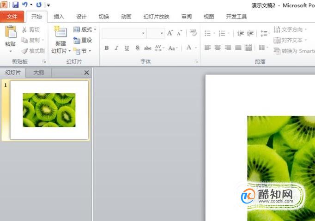The image size is (315, 221).
Task: Open the 切换 ribbon tab
Action: tap(104, 17)
